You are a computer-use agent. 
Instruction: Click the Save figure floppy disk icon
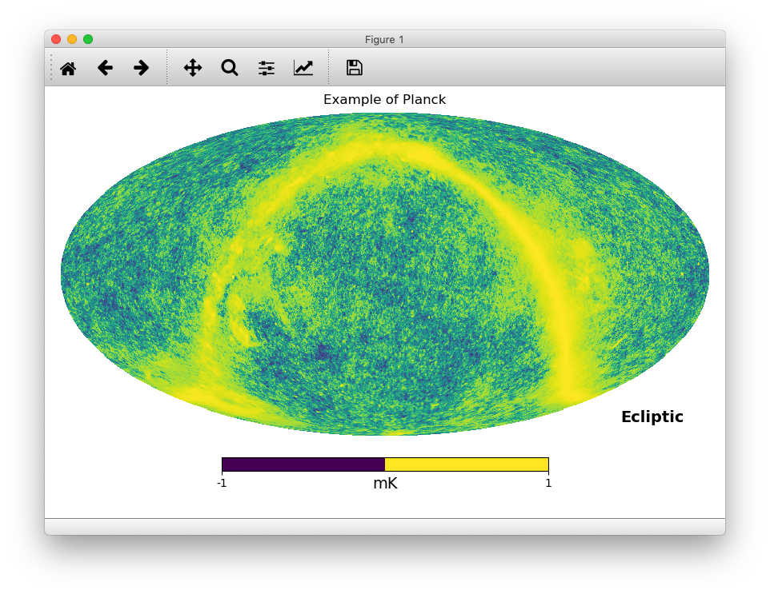click(x=353, y=68)
